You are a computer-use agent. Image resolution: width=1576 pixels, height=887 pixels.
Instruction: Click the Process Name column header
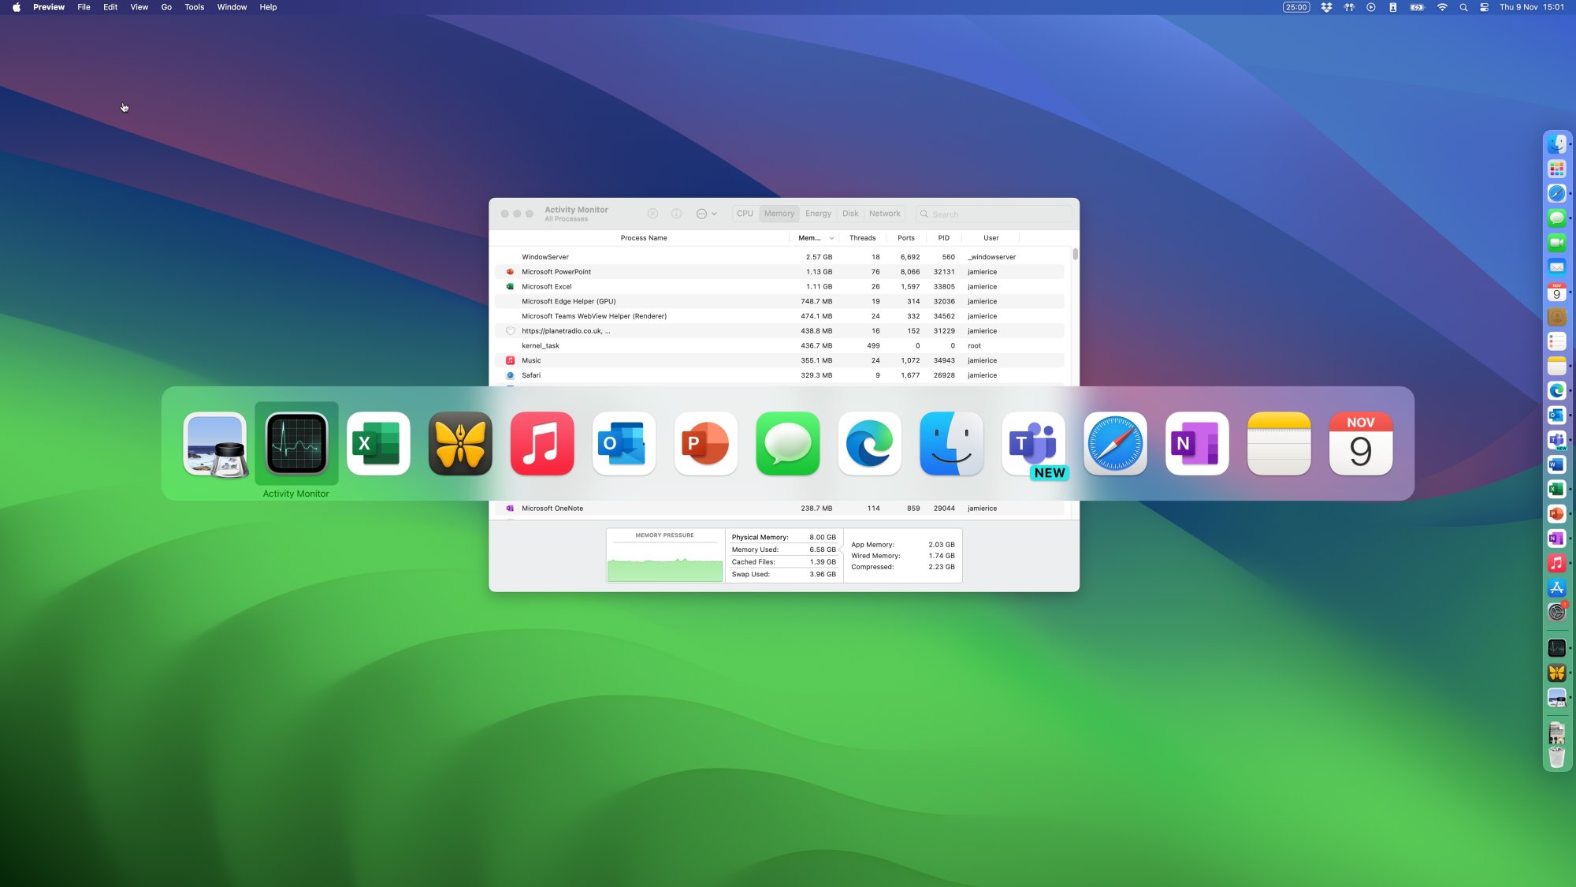(x=643, y=238)
